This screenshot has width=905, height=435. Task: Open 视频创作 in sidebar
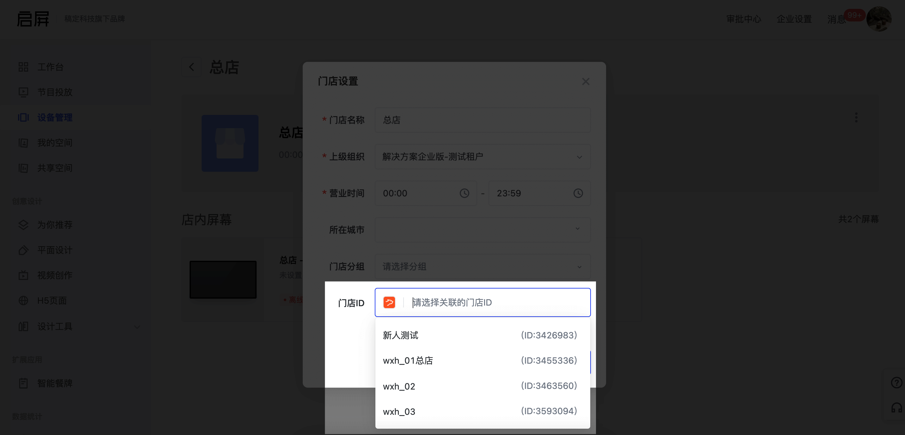(x=55, y=276)
